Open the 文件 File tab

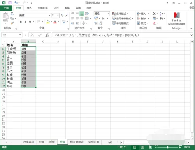coord(6,8)
